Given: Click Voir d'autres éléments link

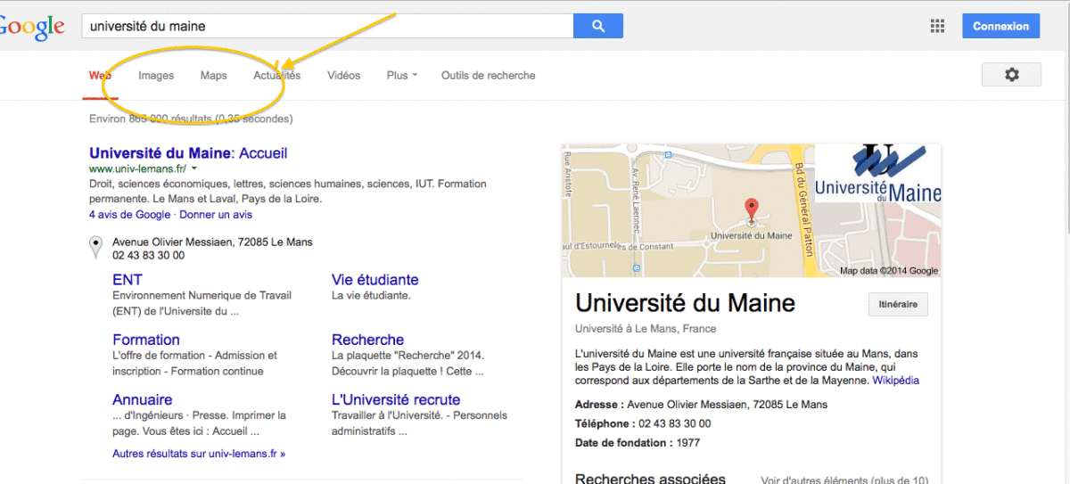Looking at the screenshot, I should [x=844, y=480].
